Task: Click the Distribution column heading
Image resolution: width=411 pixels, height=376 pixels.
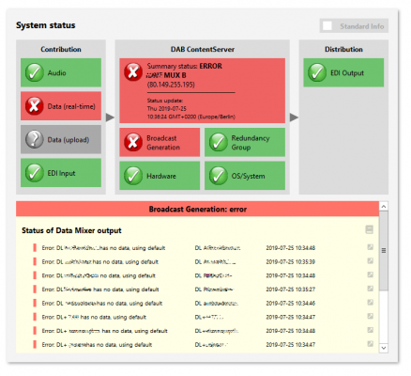Action: [x=343, y=49]
